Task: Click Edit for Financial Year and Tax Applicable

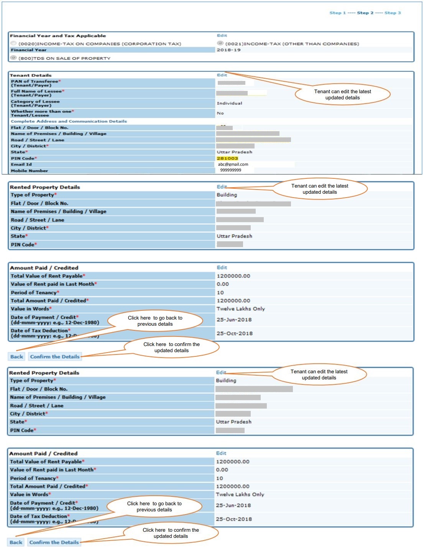Action: click(x=221, y=35)
